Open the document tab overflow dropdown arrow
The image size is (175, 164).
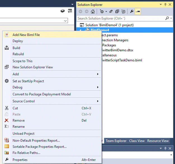[x=72, y=4]
